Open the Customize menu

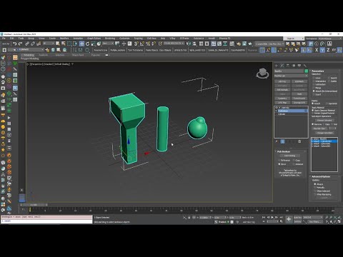coord(124,39)
